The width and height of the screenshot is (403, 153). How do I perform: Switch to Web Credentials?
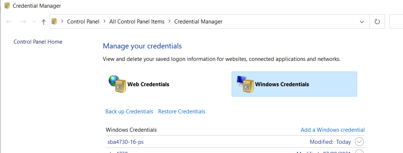(x=148, y=84)
